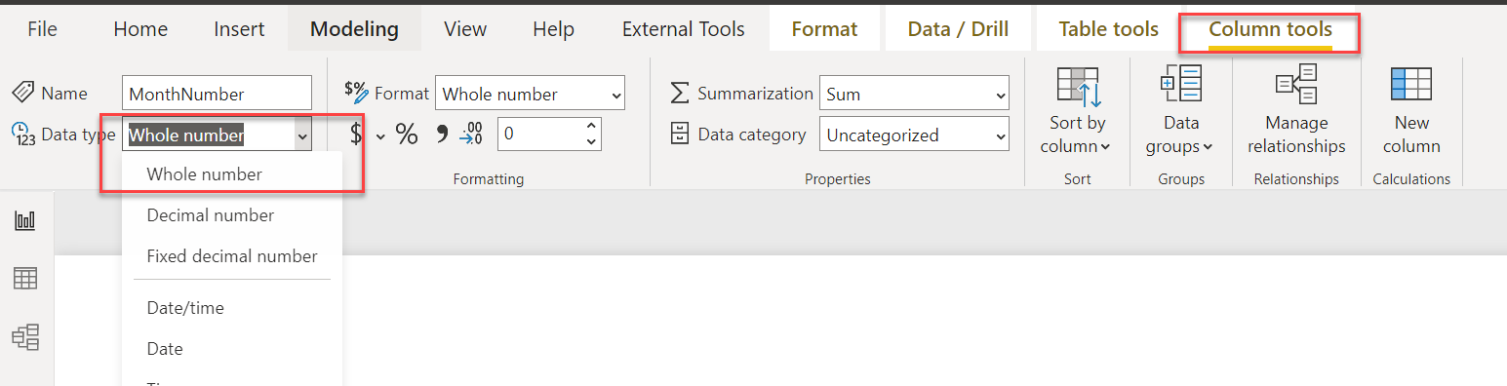Click the Name tag icon
Viewport: 1507px width, 386px height.
23,94
